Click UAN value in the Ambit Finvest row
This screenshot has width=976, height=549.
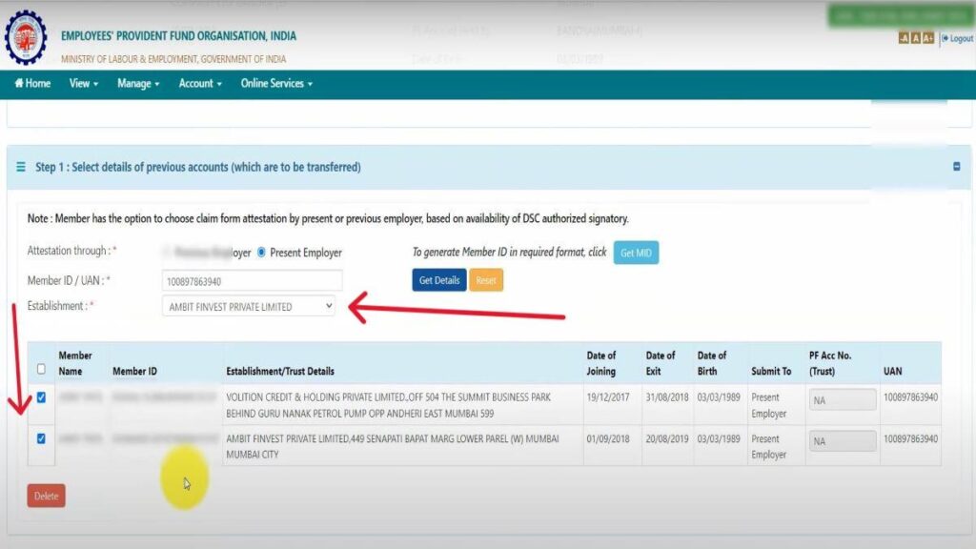910,438
